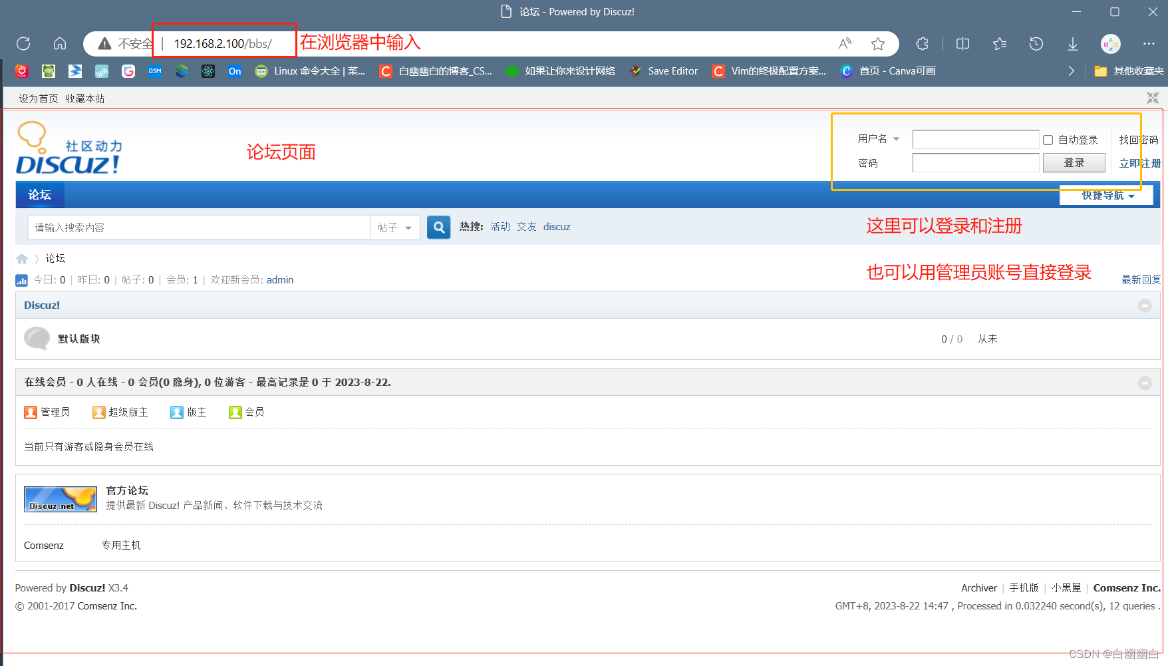
Task: Select the 论坛 navigation tab
Action: click(40, 195)
